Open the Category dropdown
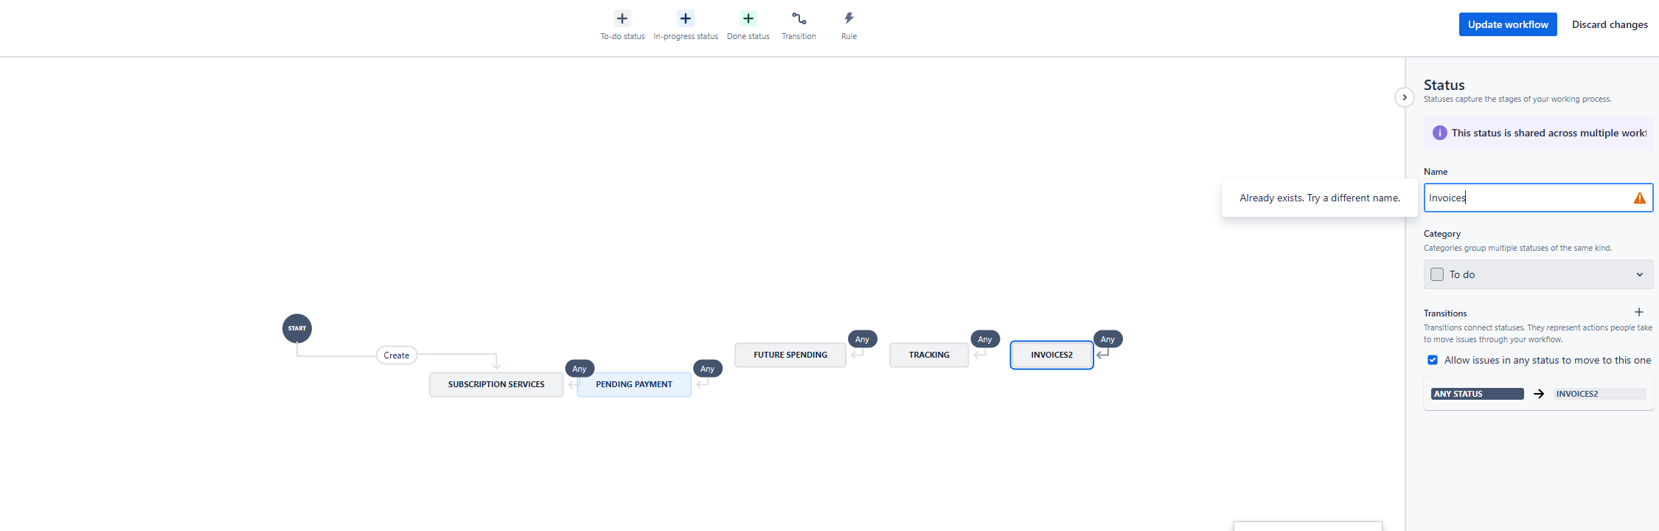The width and height of the screenshot is (1659, 531). coord(1538,274)
